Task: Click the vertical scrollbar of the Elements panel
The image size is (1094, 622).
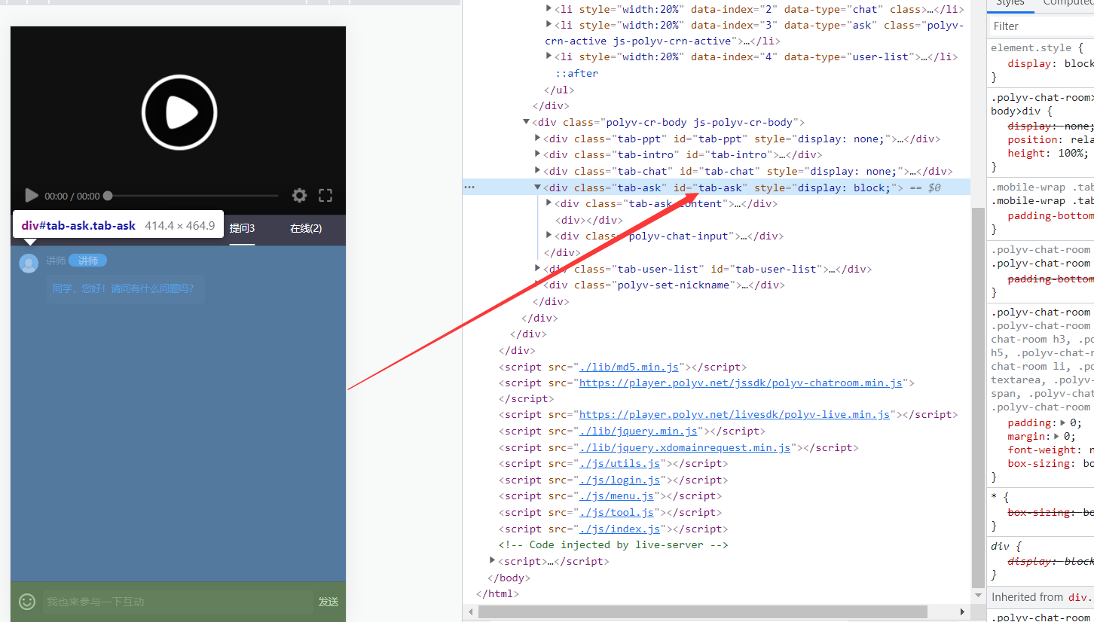Action: coord(978,397)
